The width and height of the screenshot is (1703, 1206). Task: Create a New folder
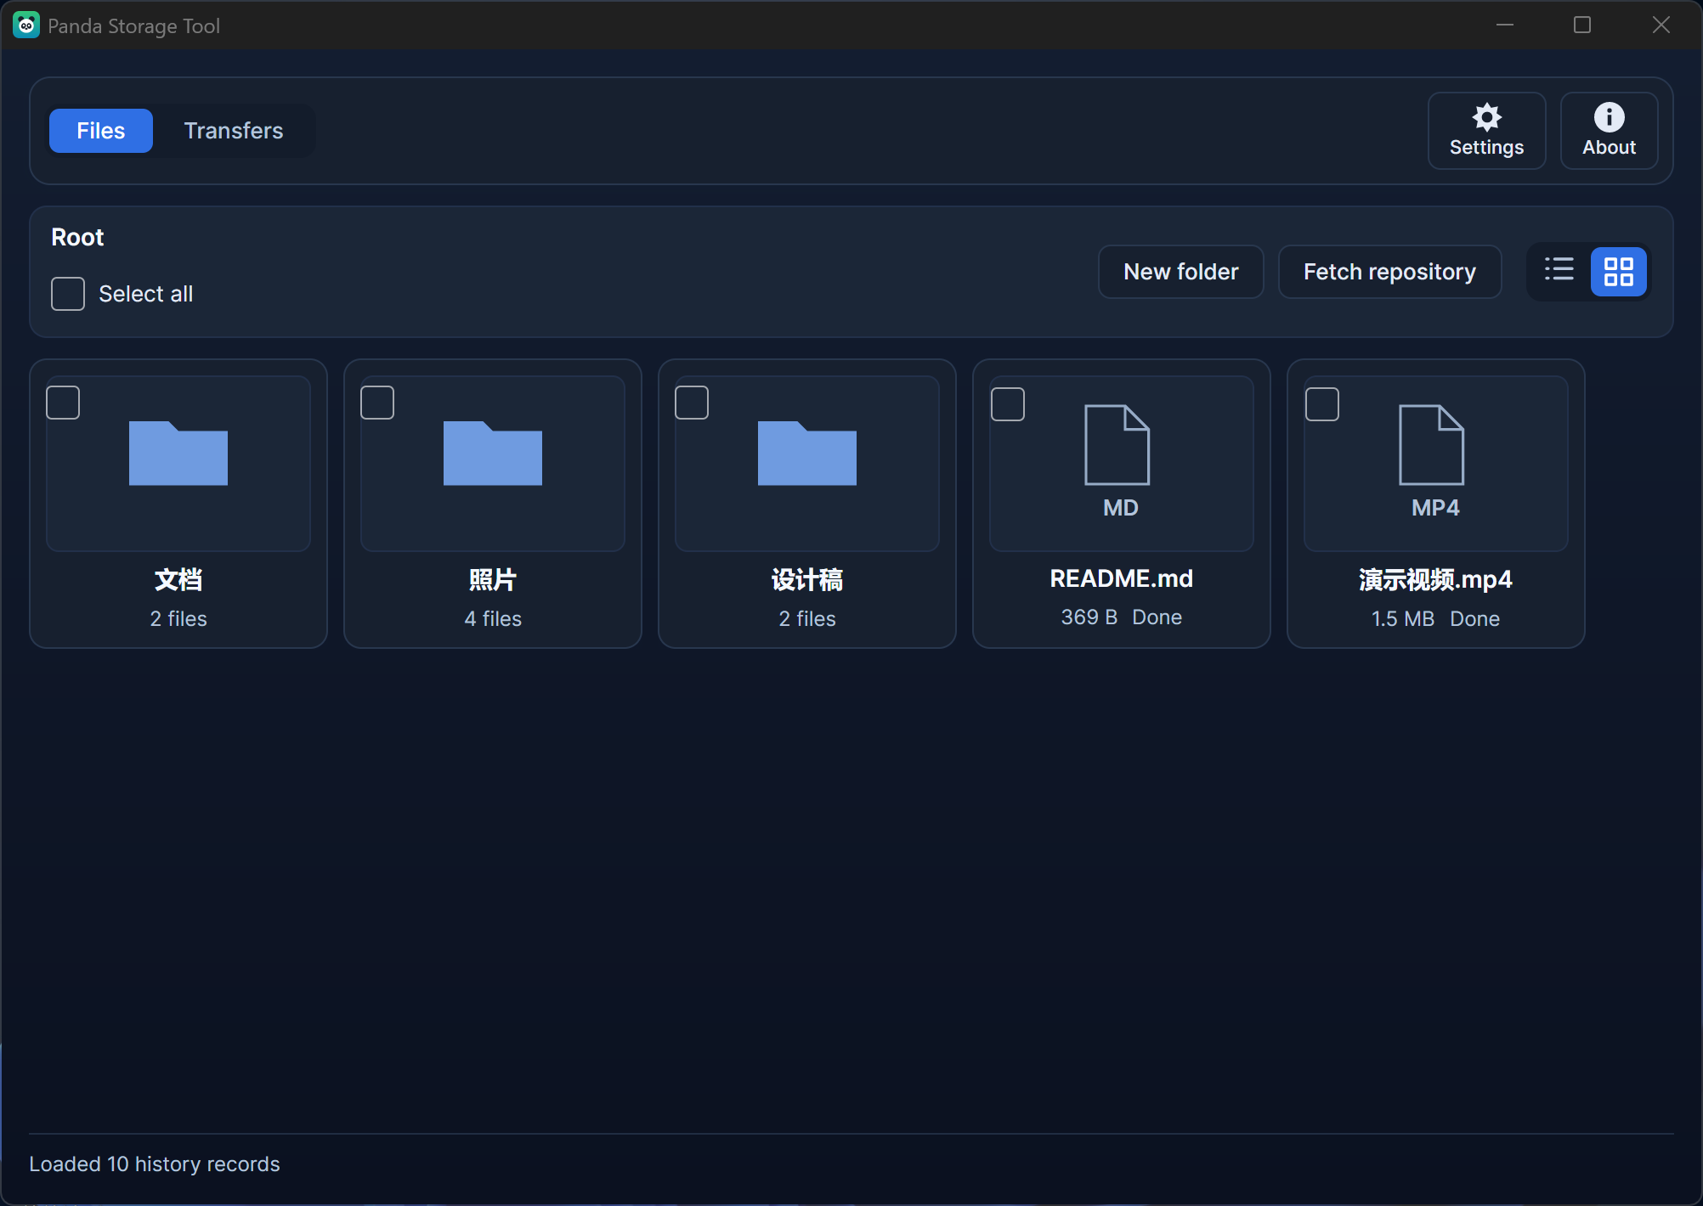[1181, 272]
